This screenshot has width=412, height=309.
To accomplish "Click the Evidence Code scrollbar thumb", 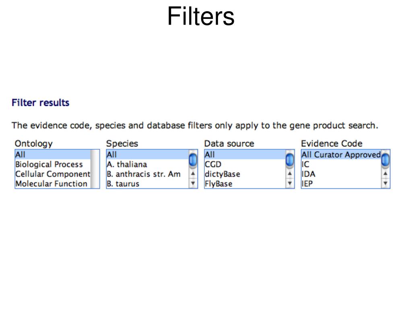I will point(385,160).
